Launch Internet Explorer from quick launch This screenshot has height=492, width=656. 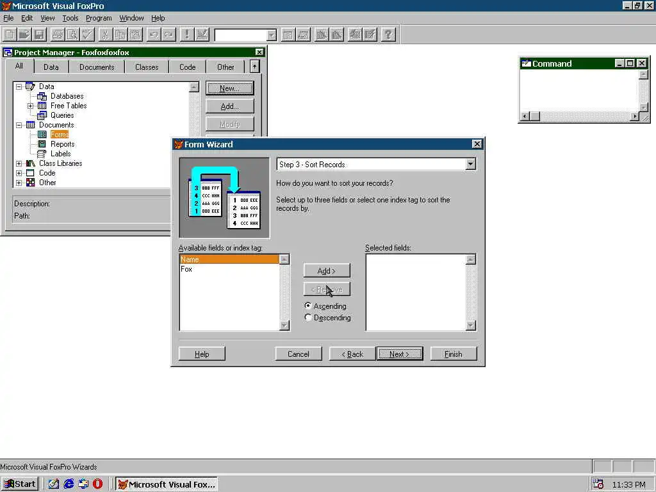(69, 484)
